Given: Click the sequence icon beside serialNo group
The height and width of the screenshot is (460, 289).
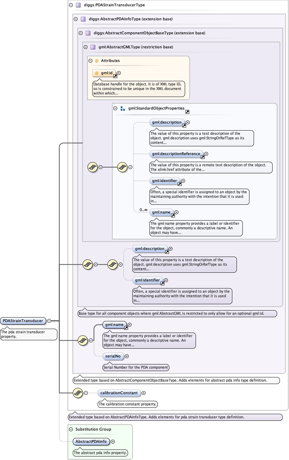Looking at the screenshot, I should tap(82, 340).
